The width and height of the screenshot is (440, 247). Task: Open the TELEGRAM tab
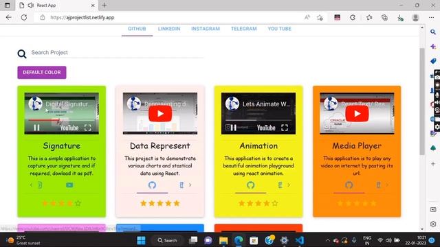243,29
